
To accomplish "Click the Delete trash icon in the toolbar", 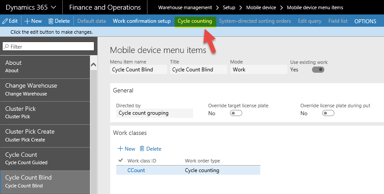I will pos(51,21).
